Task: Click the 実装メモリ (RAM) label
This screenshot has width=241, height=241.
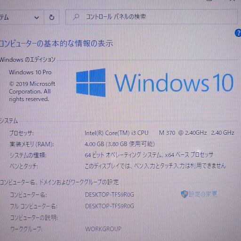Action: pos(32,144)
